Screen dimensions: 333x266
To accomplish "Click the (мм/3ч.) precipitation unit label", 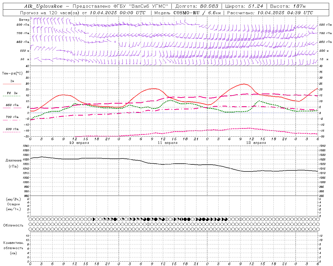I will [14, 199].
